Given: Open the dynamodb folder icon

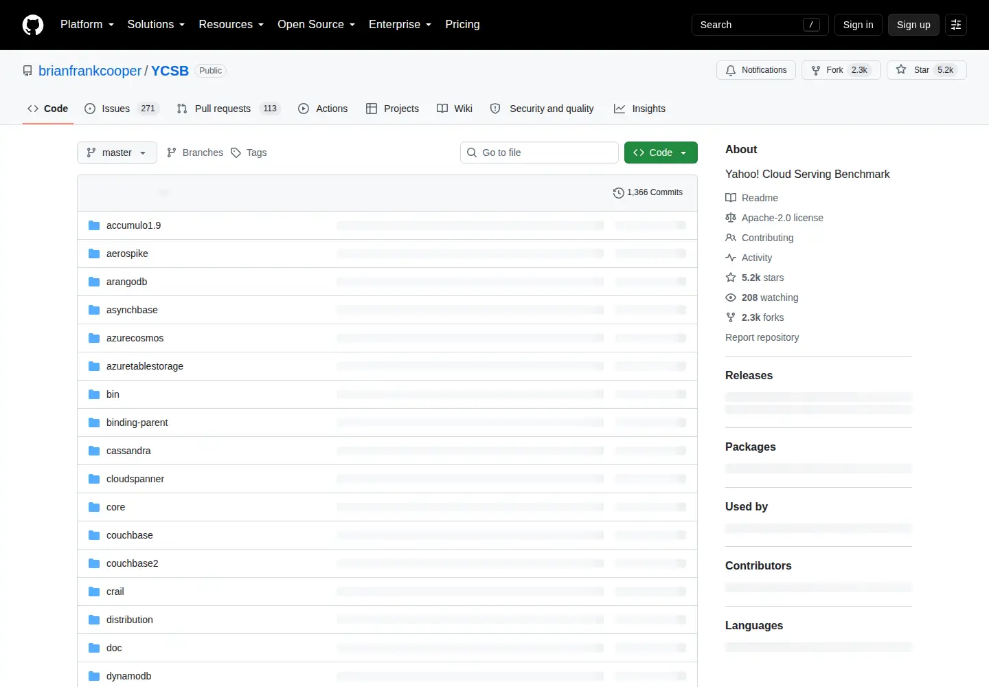Looking at the screenshot, I should coord(94,676).
